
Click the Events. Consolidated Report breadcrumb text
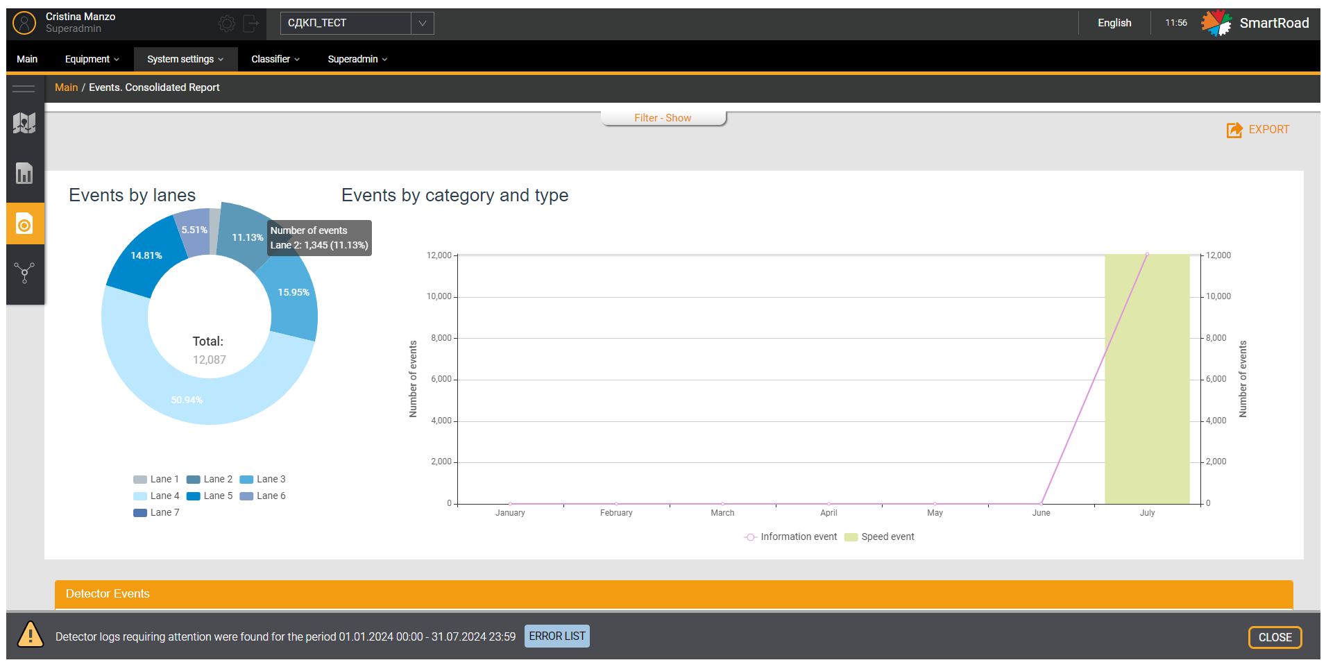154,87
